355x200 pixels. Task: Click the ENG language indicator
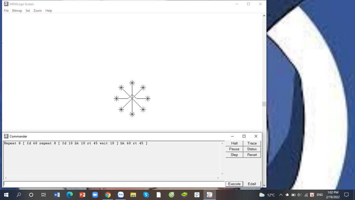pyautogui.click(x=320, y=195)
